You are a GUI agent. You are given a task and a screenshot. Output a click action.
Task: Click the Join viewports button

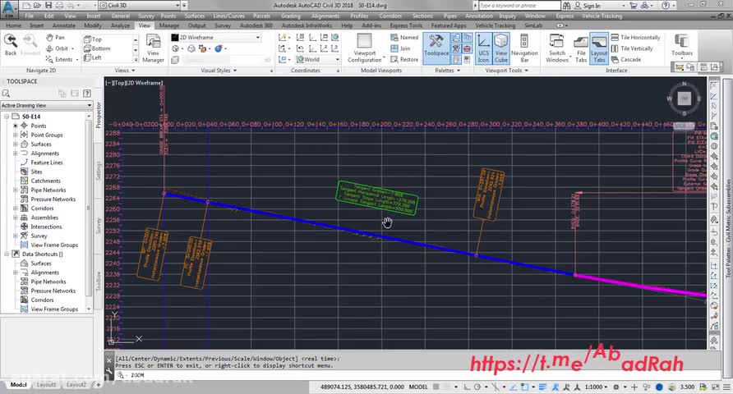tap(400, 48)
